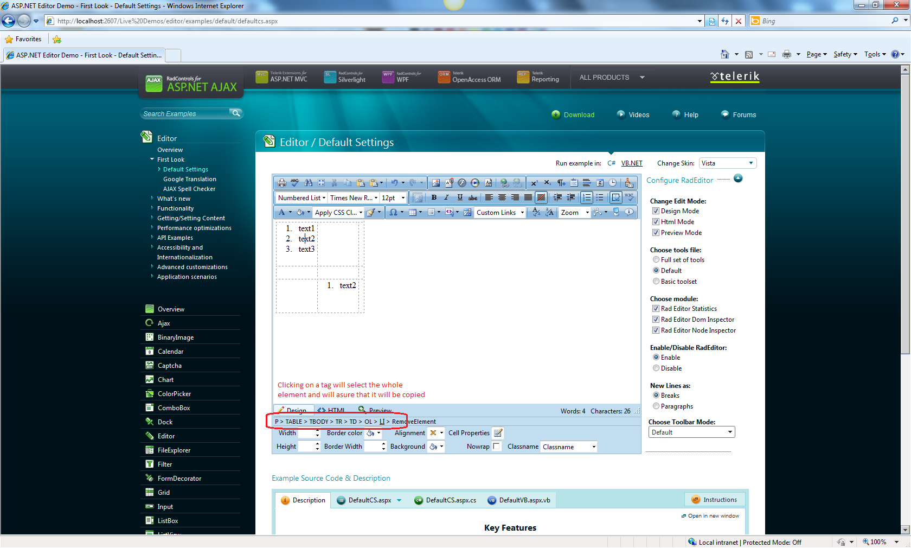Open the Custom Links dropdown
Viewport: 911px width, 548px height.
pos(500,213)
